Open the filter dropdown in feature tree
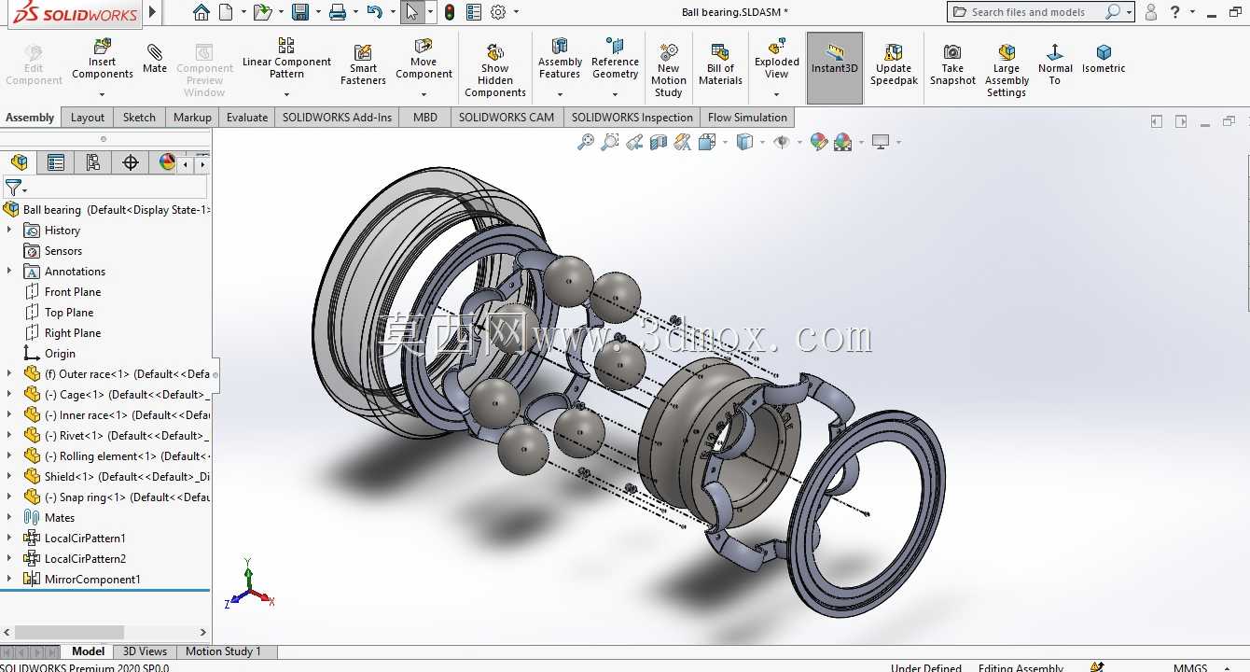 pyautogui.click(x=25, y=190)
